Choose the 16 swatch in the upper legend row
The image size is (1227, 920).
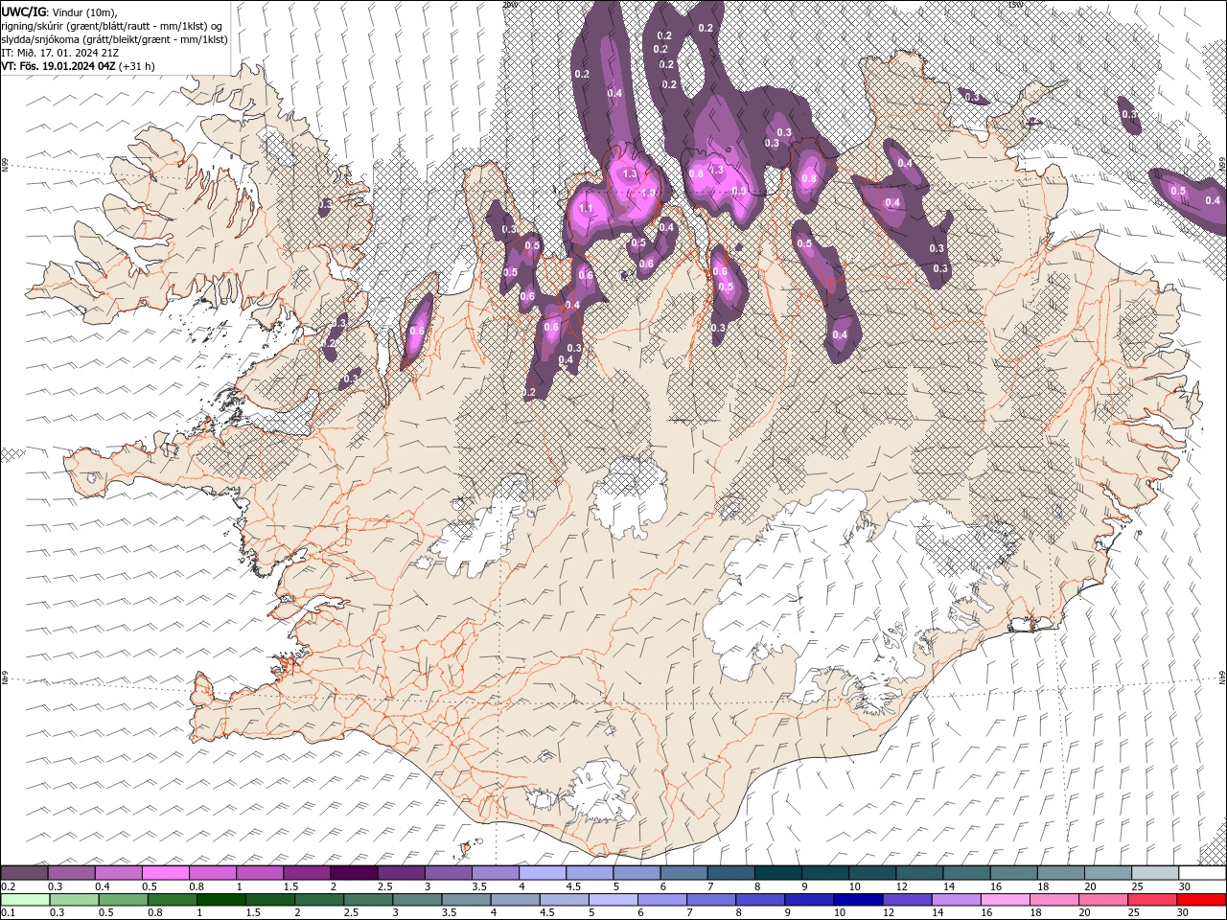click(1013, 873)
